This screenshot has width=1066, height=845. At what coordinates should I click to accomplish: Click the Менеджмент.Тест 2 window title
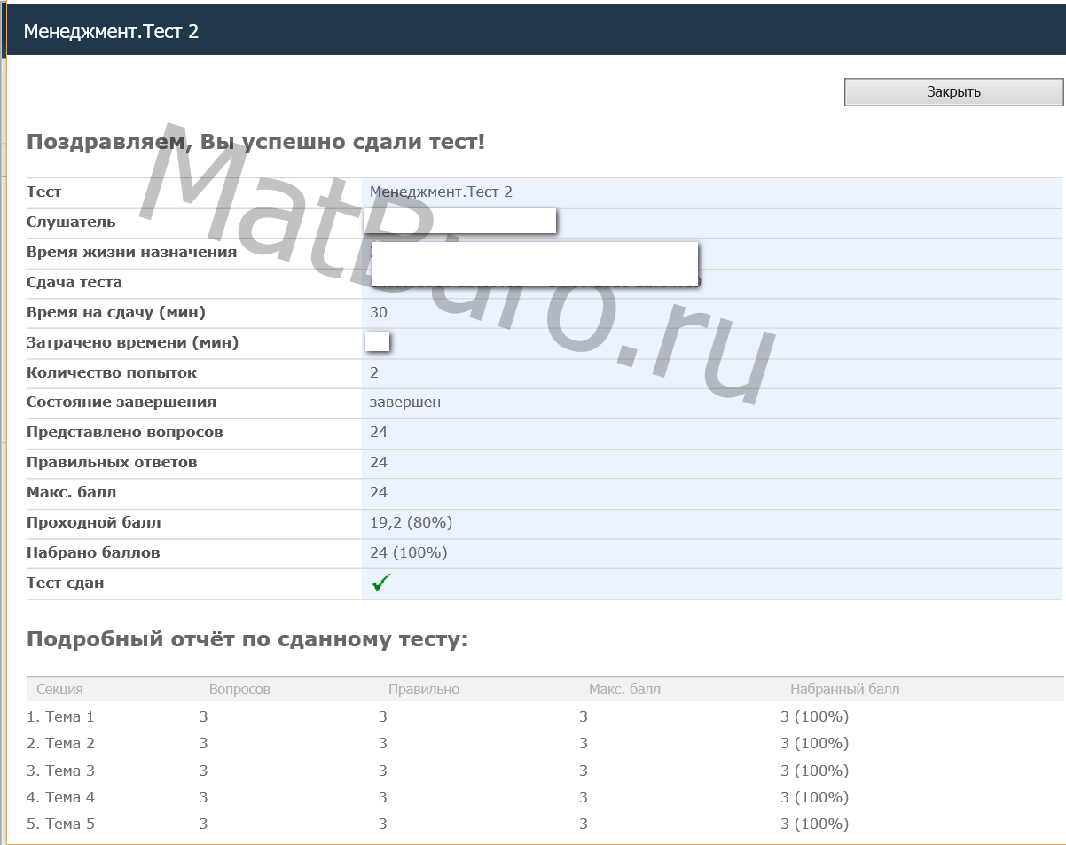click(111, 31)
